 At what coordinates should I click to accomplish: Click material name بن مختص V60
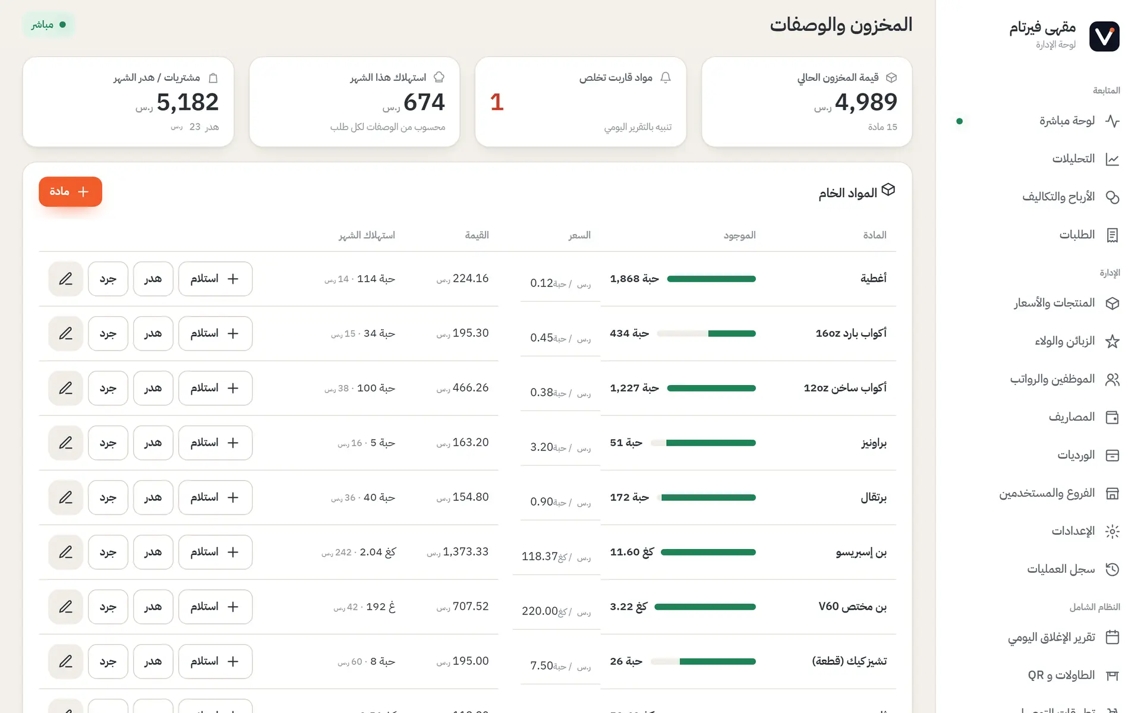[852, 607]
